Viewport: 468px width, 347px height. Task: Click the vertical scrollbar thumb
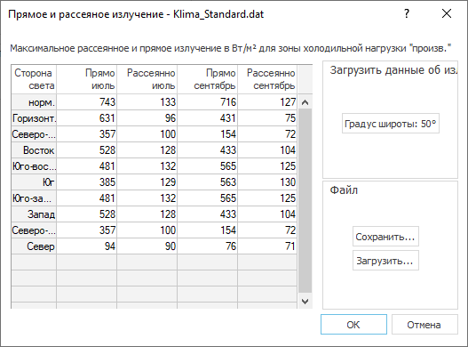point(305,201)
